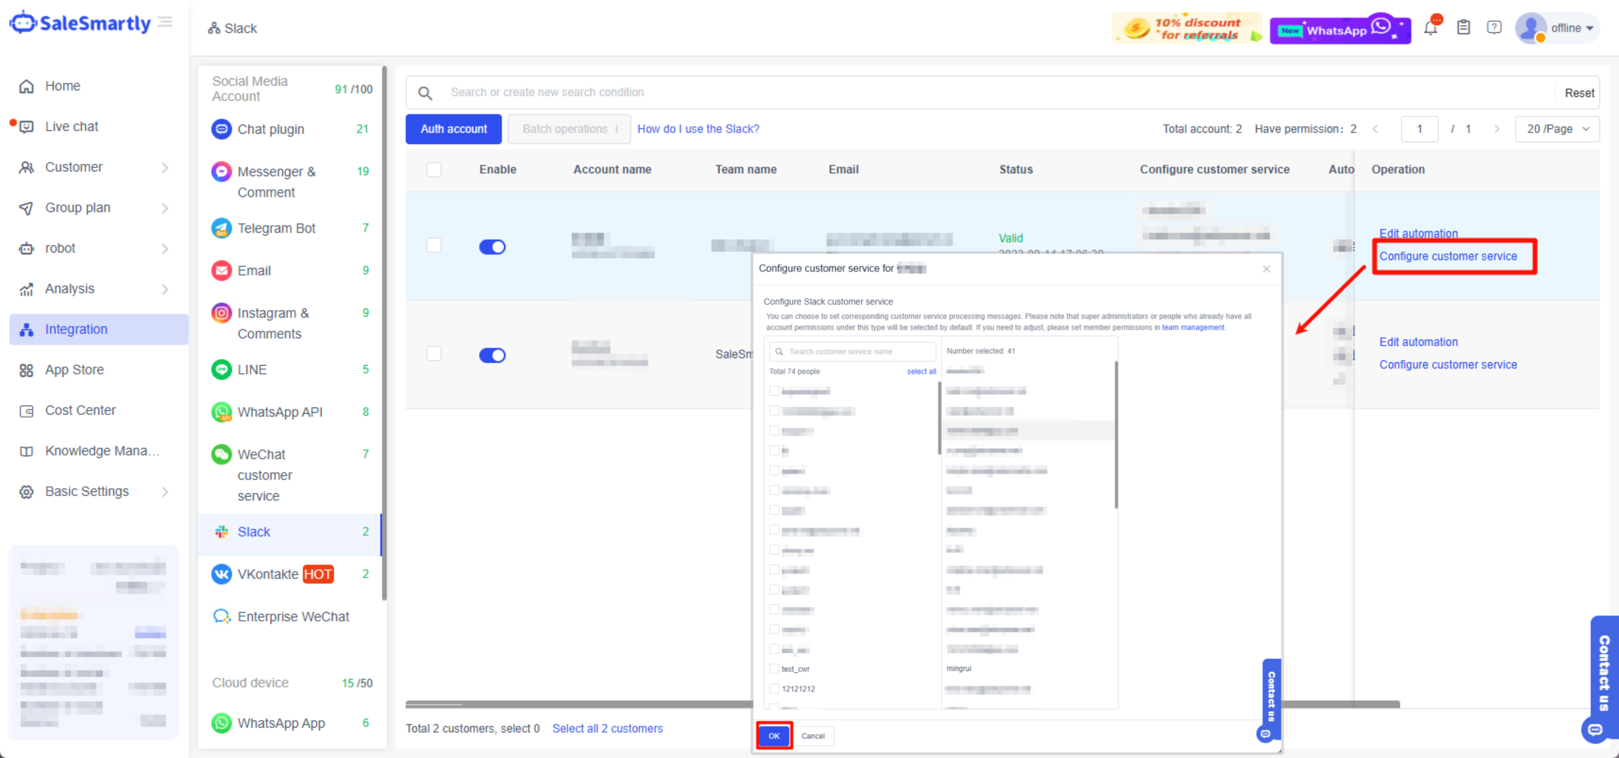Open the 20 /Page dropdown

click(1557, 129)
